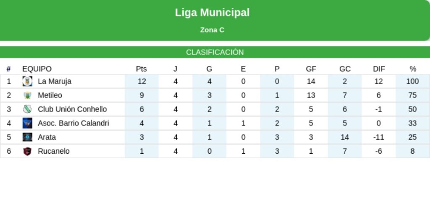430x215 pixels.
Task: Click the La Maruja team crest icon
Action: point(27,81)
